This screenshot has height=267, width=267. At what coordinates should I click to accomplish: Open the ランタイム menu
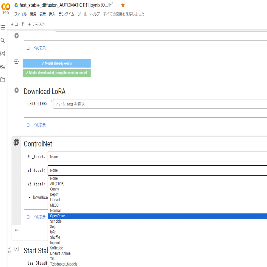(x=66, y=14)
